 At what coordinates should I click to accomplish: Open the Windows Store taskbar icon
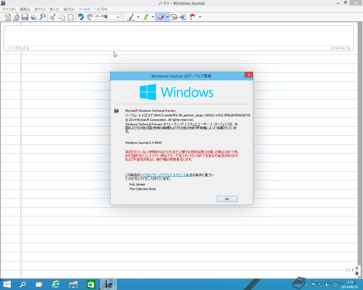coord(91,284)
